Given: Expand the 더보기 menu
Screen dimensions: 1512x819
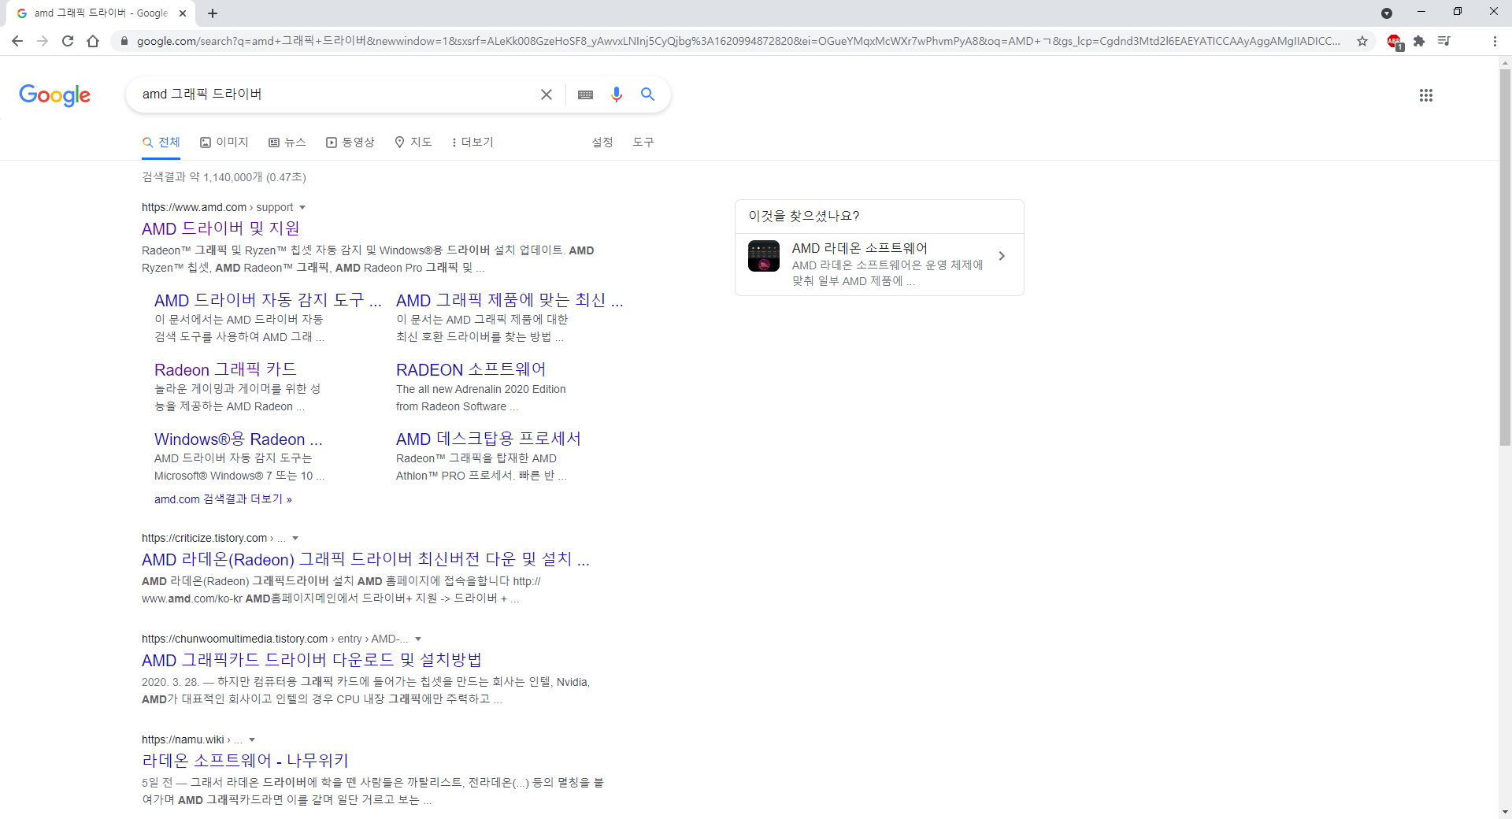Looking at the screenshot, I should [x=472, y=142].
